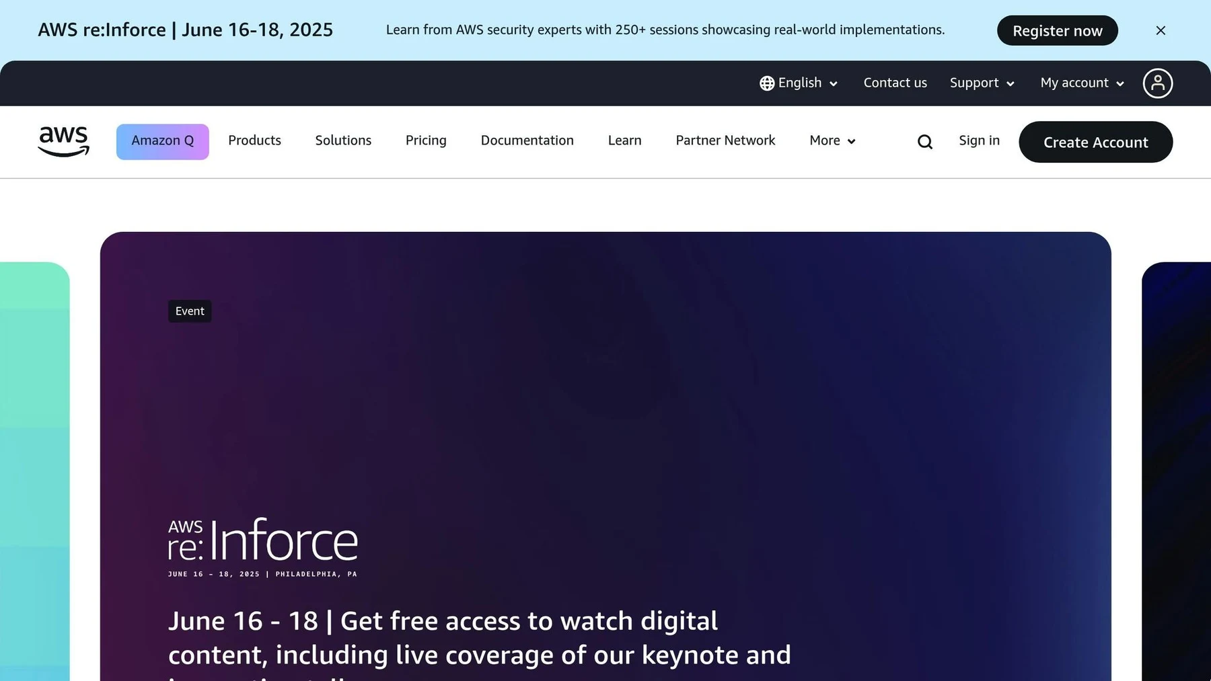
Task: Click the Sign in link
Action: coord(980,141)
